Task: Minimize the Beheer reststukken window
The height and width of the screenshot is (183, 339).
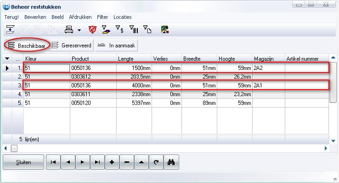Action: (299, 4)
